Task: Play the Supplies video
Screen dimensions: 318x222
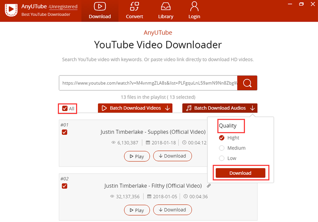Action: click(x=137, y=156)
